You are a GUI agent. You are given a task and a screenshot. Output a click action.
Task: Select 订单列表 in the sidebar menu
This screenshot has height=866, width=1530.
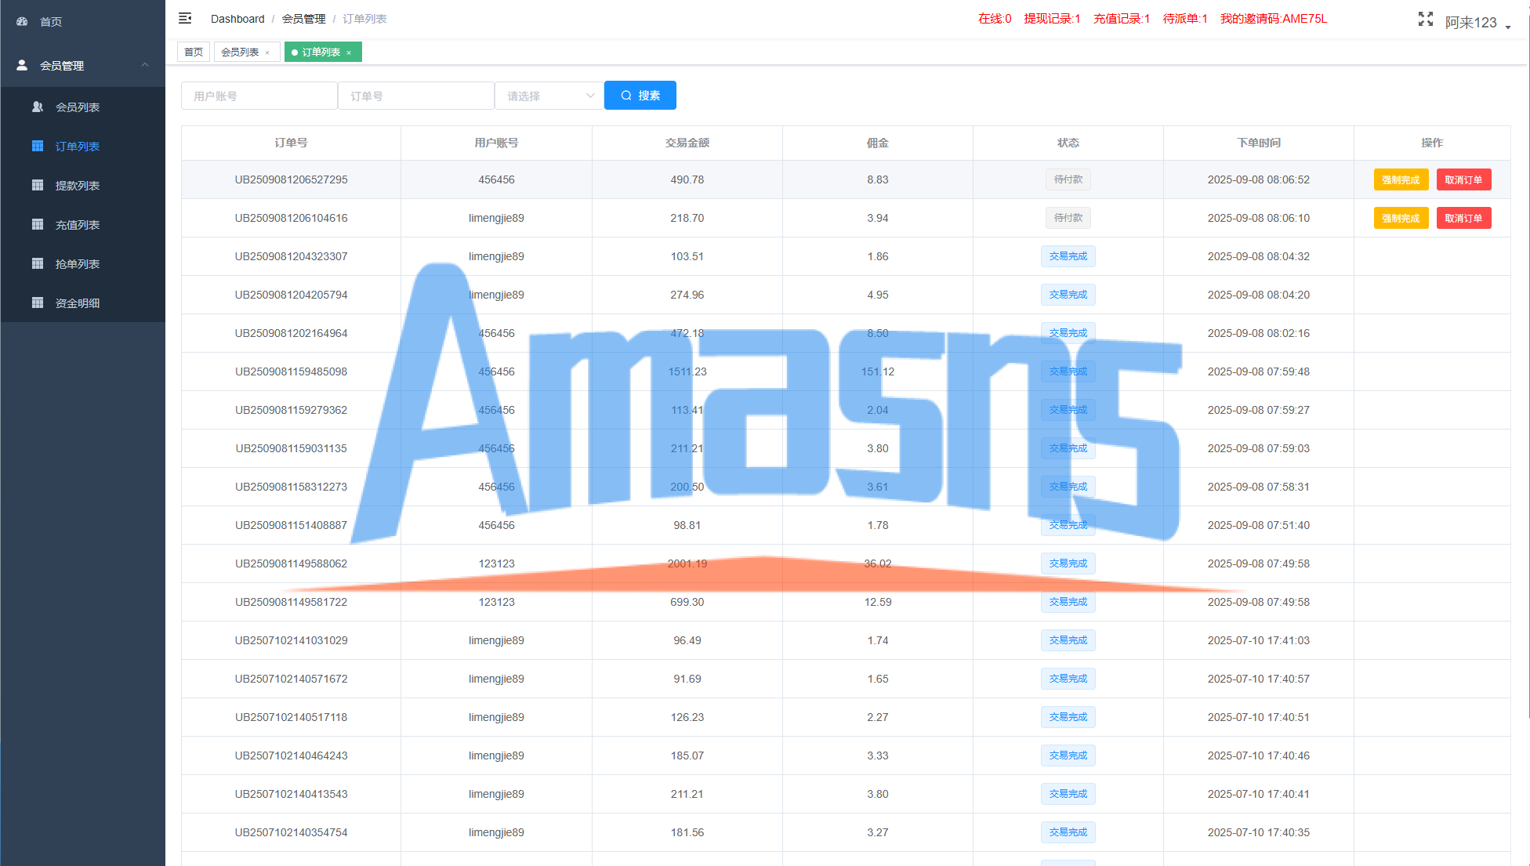[77, 147]
